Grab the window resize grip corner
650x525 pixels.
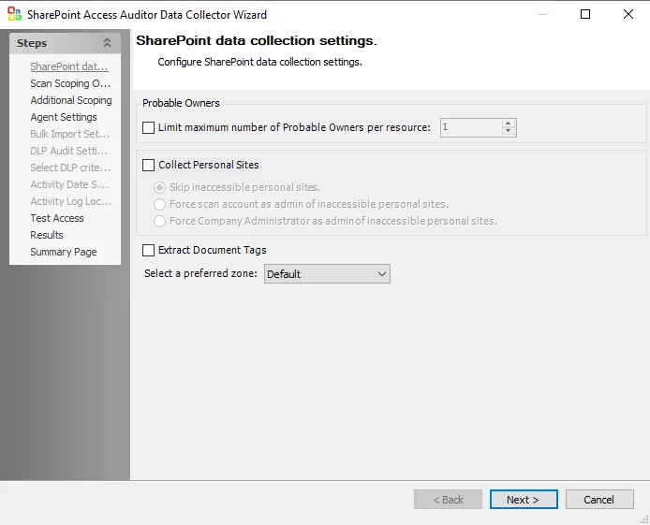coord(645,520)
